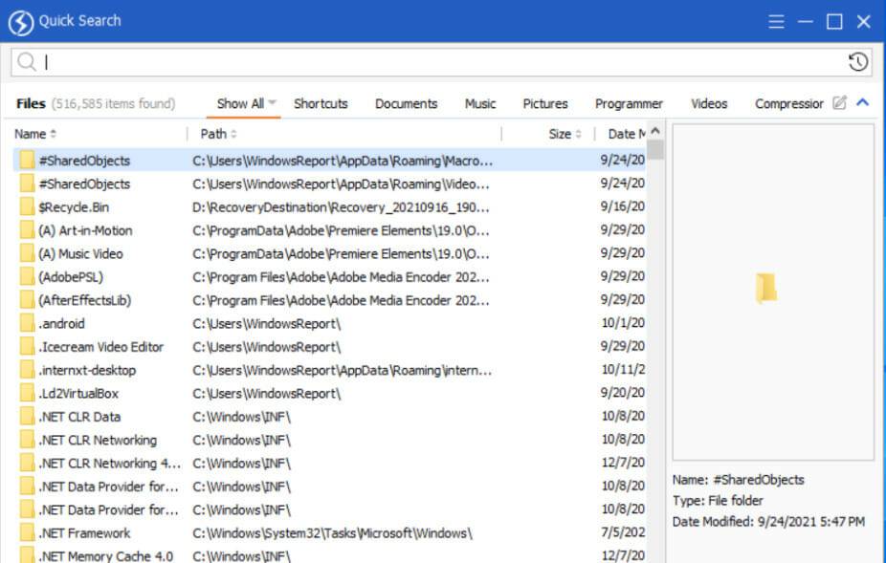
Task: Select folder icon of .Icecream Video Editor
Action: [27, 346]
